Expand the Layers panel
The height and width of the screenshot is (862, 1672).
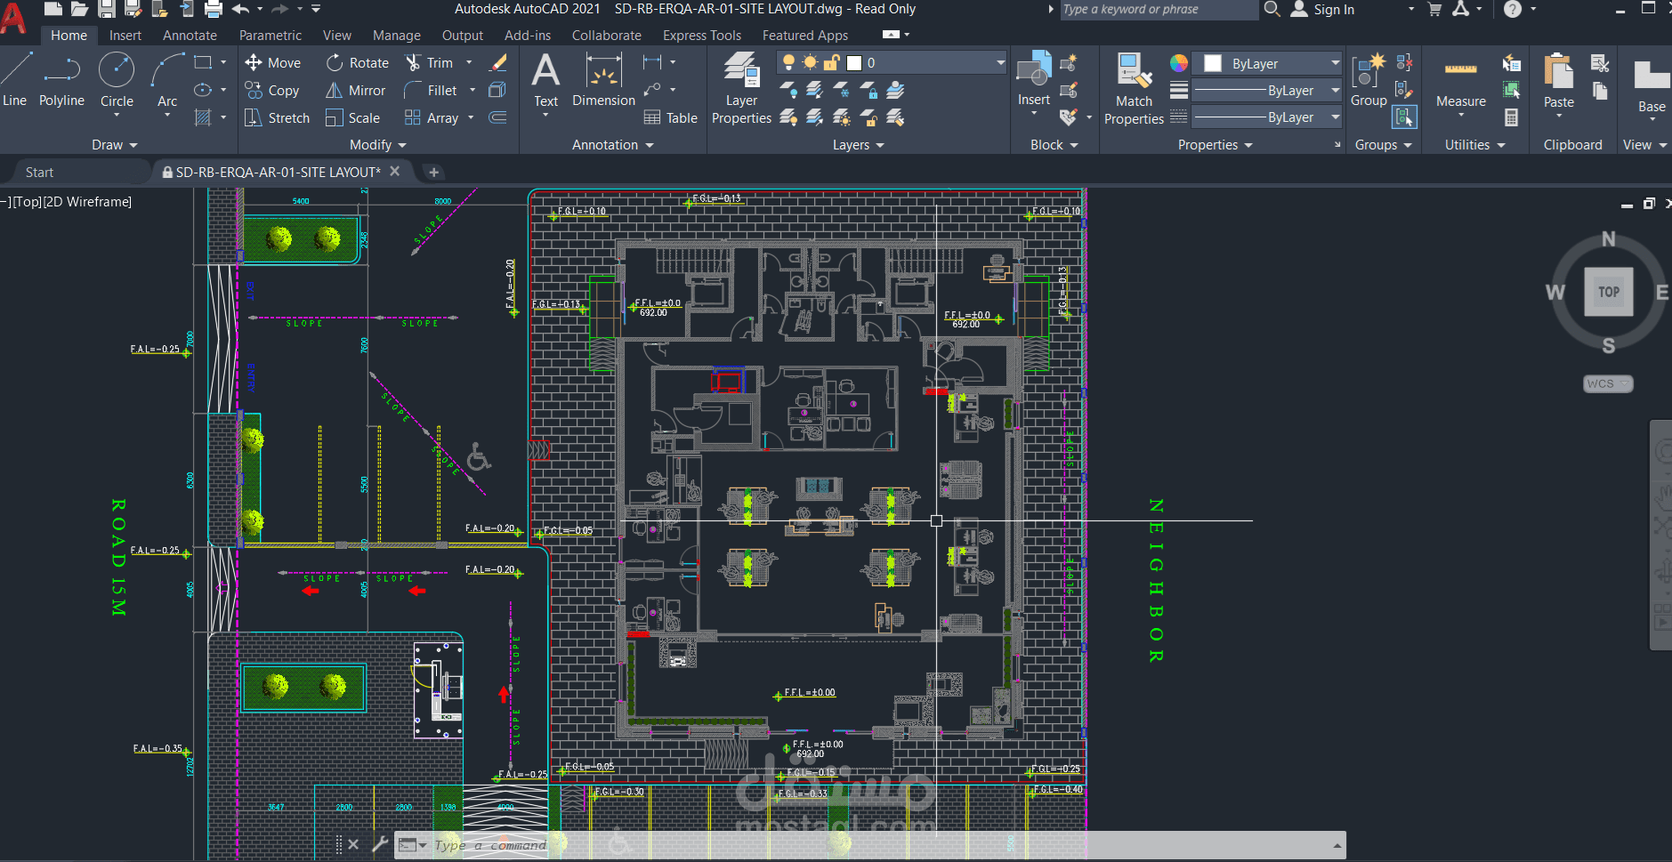859,145
